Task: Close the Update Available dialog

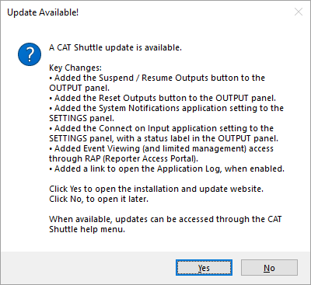Action: pos(299,12)
